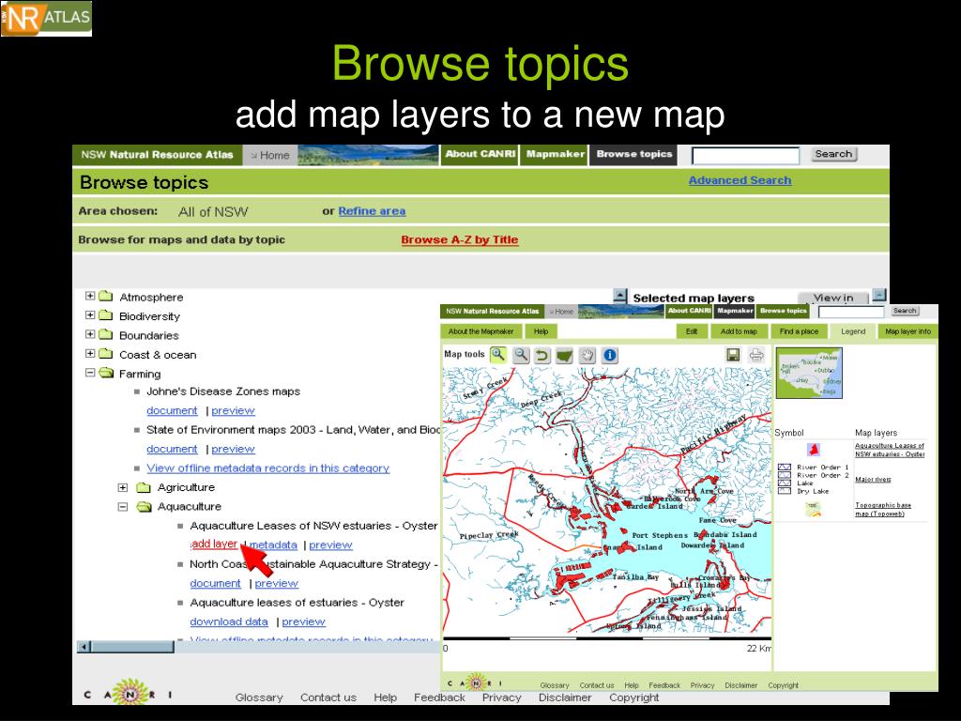Collapse the Farming topic
961x721 pixels.
(90, 373)
